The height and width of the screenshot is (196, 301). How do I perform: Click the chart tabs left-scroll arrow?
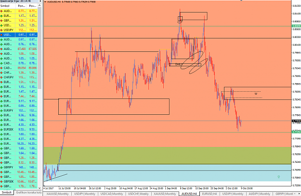[295, 194]
